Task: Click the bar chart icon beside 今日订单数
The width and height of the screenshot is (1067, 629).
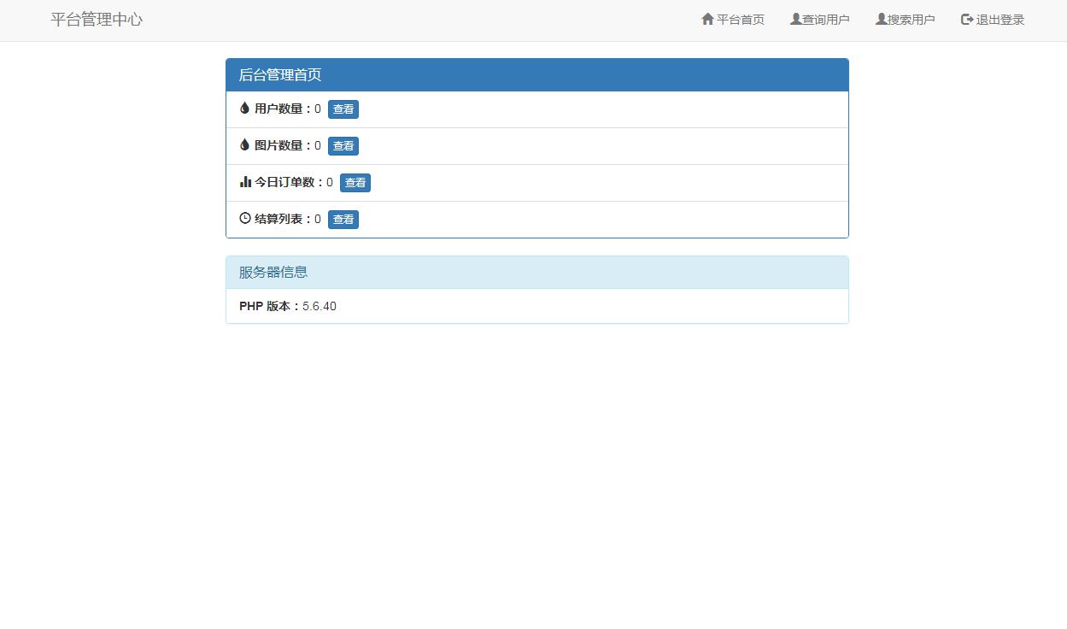Action: (x=245, y=182)
